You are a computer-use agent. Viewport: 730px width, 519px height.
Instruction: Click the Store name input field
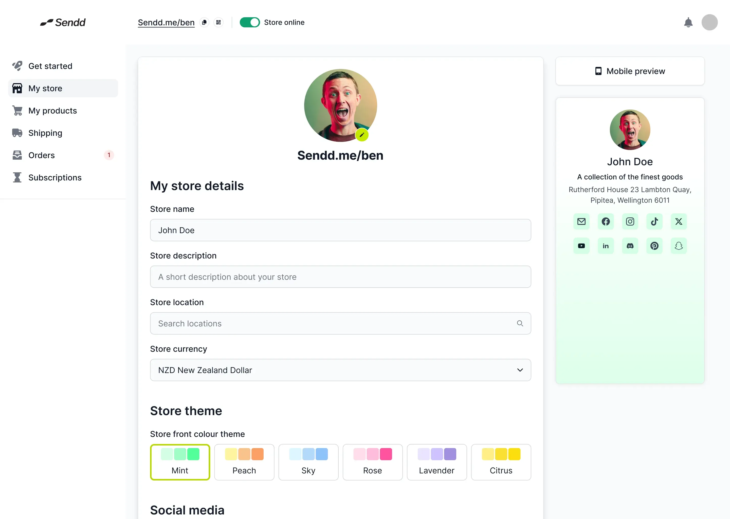[x=340, y=230]
